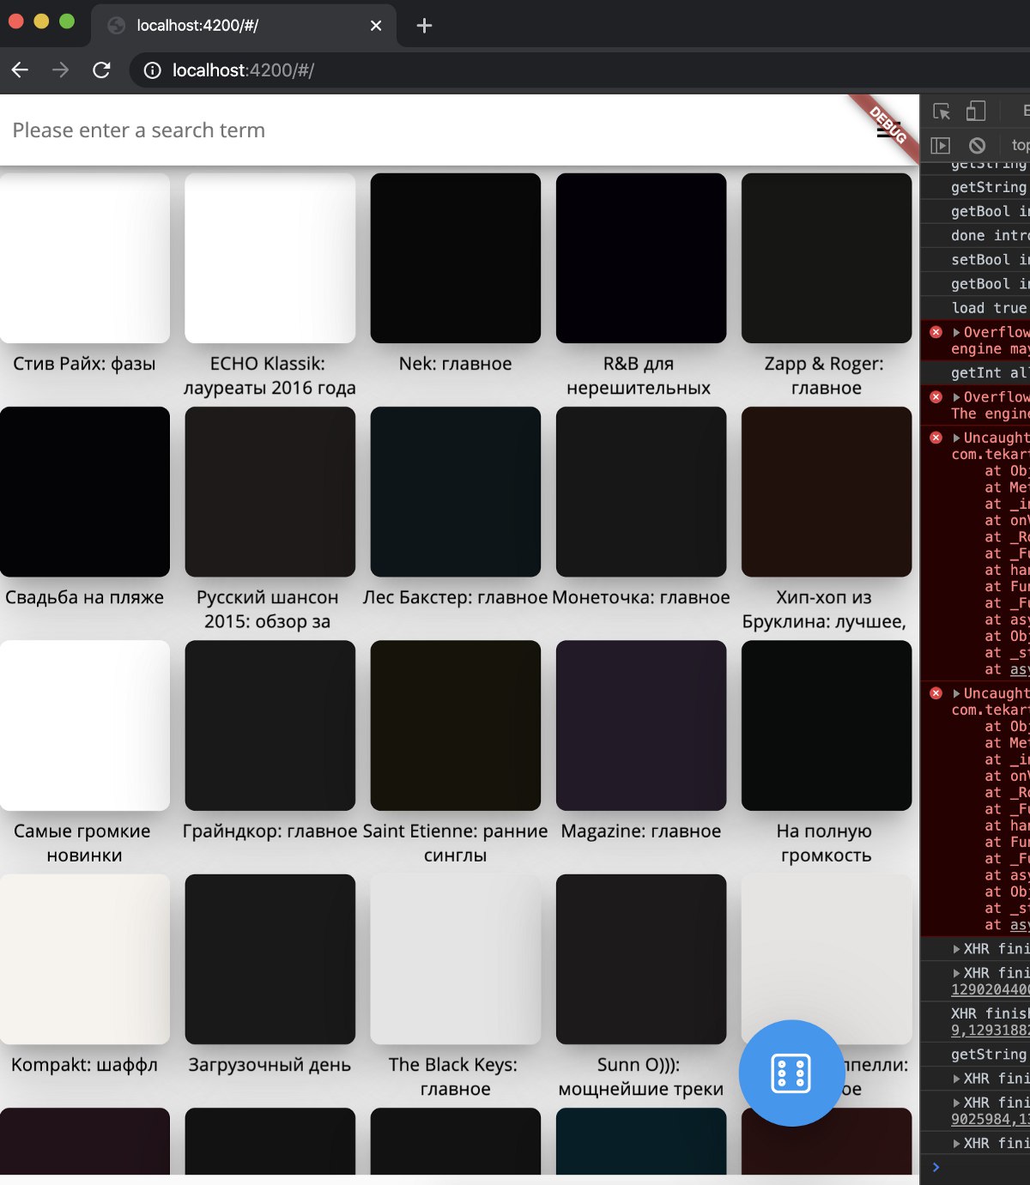Click the address bar URL

(x=243, y=70)
